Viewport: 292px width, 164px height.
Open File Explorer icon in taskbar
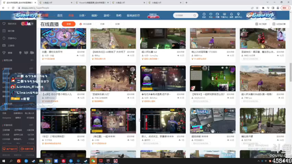pos(41,161)
